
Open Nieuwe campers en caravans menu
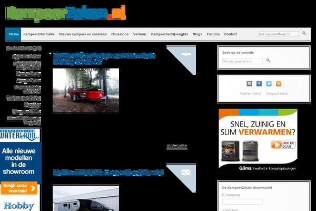click(83, 34)
